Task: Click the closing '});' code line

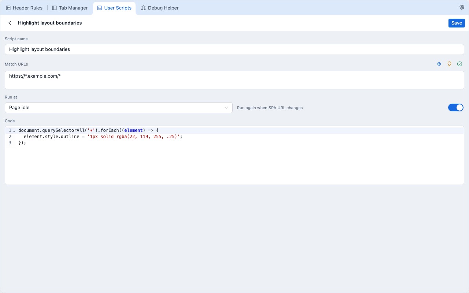Action: coord(22,143)
